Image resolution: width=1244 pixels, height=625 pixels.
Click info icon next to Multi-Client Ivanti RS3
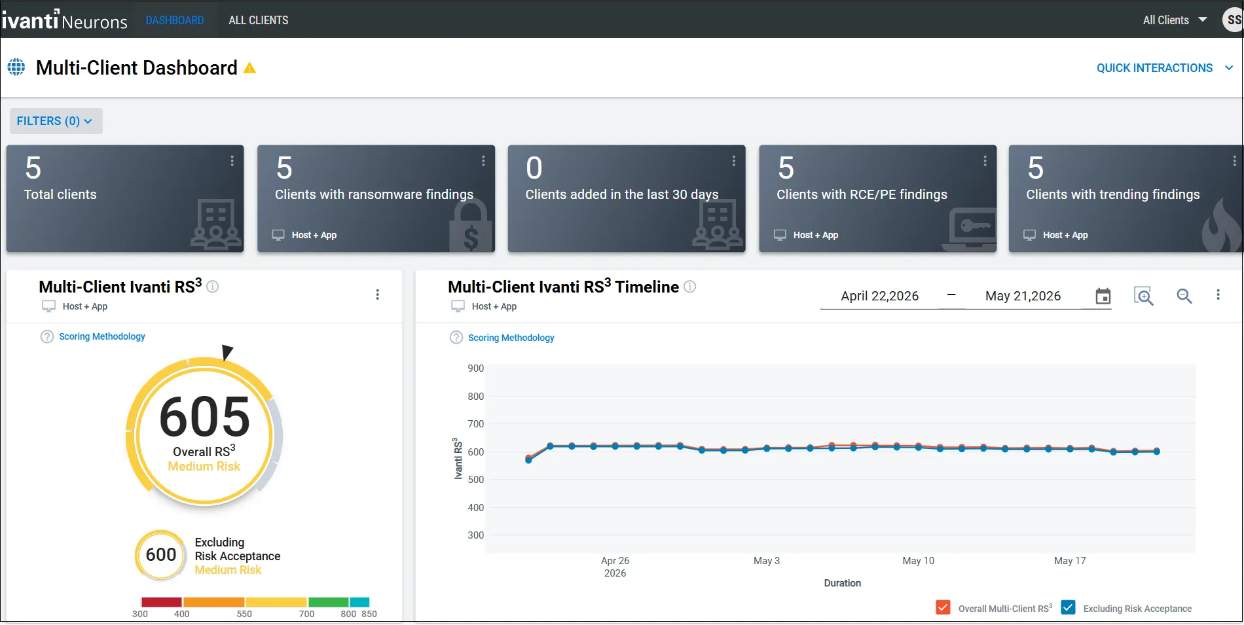(x=213, y=286)
